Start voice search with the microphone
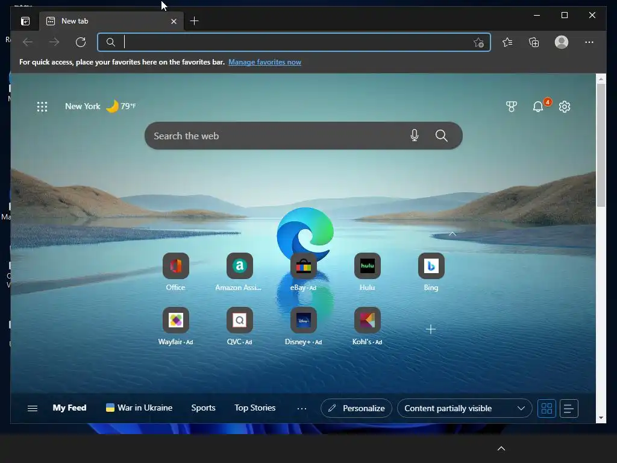The image size is (617, 463). click(x=415, y=136)
